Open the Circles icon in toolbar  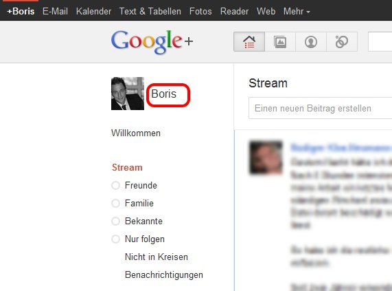(x=342, y=42)
